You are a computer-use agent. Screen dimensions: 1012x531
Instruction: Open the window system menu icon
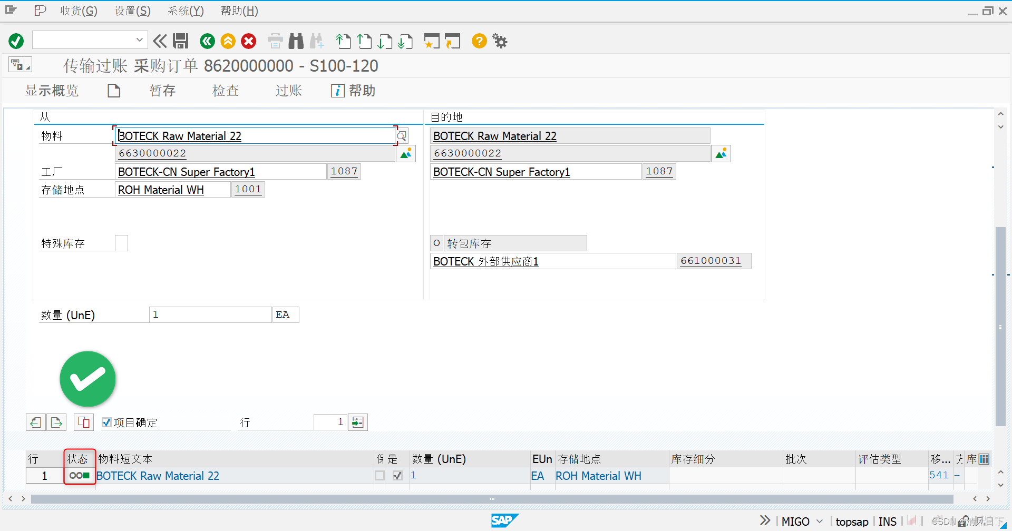(x=11, y=10)
